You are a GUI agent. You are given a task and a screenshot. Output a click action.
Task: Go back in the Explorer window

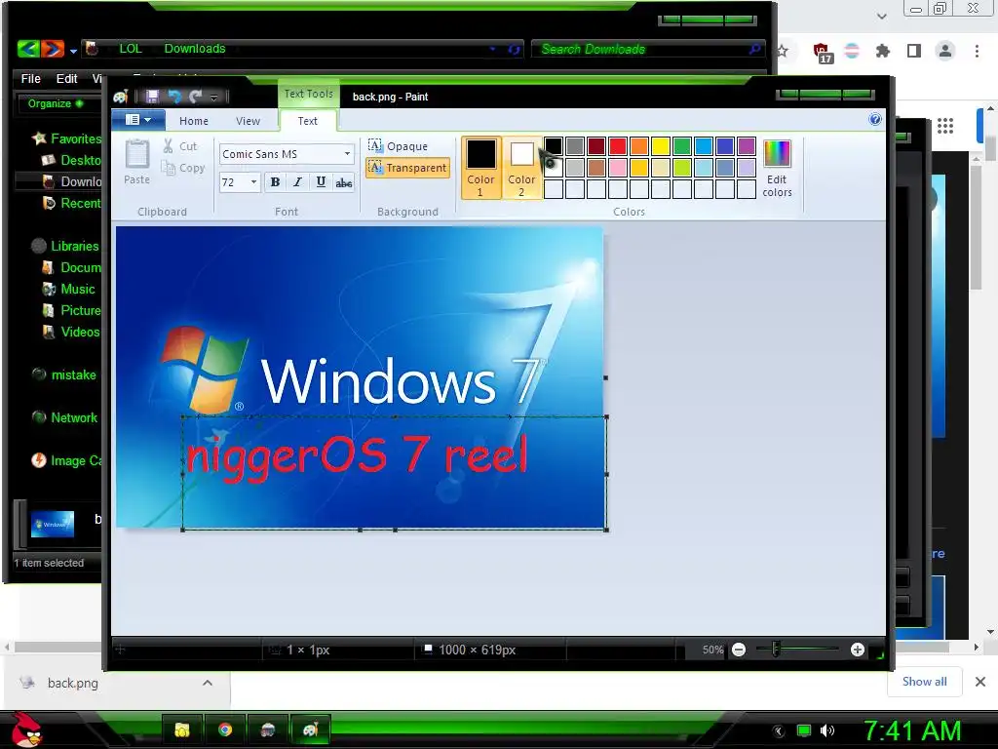coord(28,49)
